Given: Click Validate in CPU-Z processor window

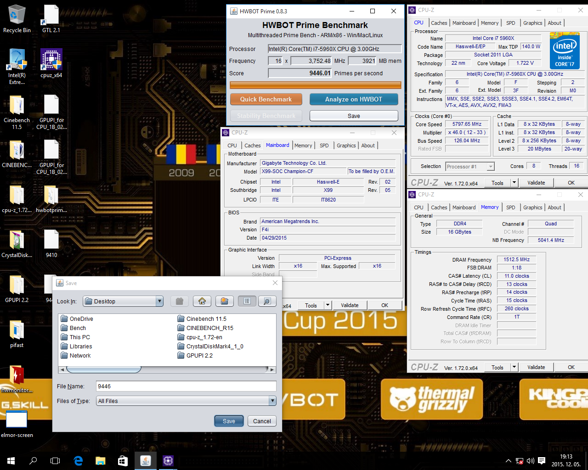Looking at the screenshot, I should coord(536,183).
